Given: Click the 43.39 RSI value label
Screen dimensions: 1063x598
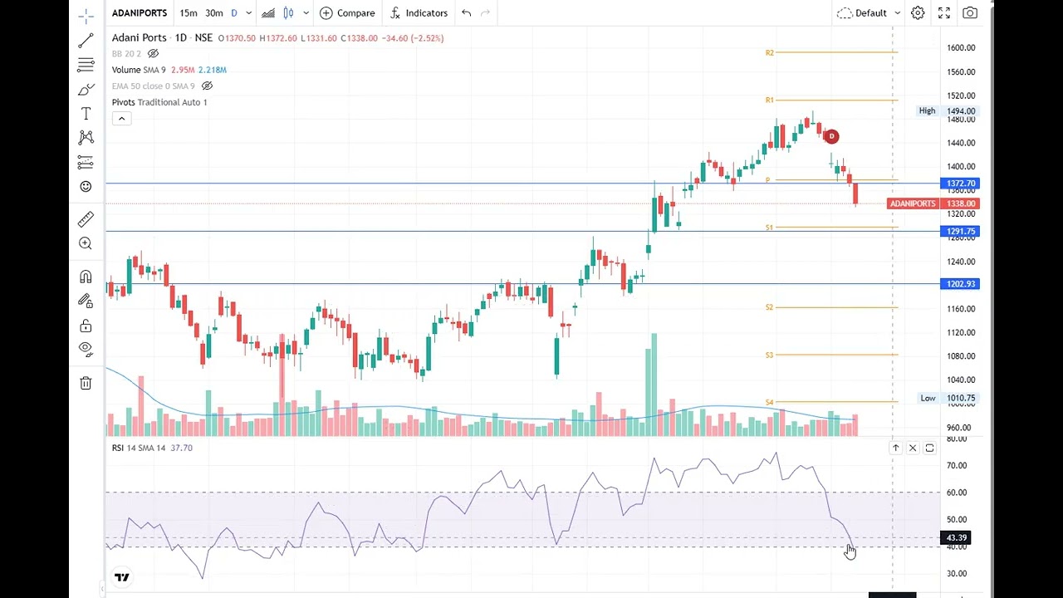Looking at the screenshot, I should coord(956,538).
